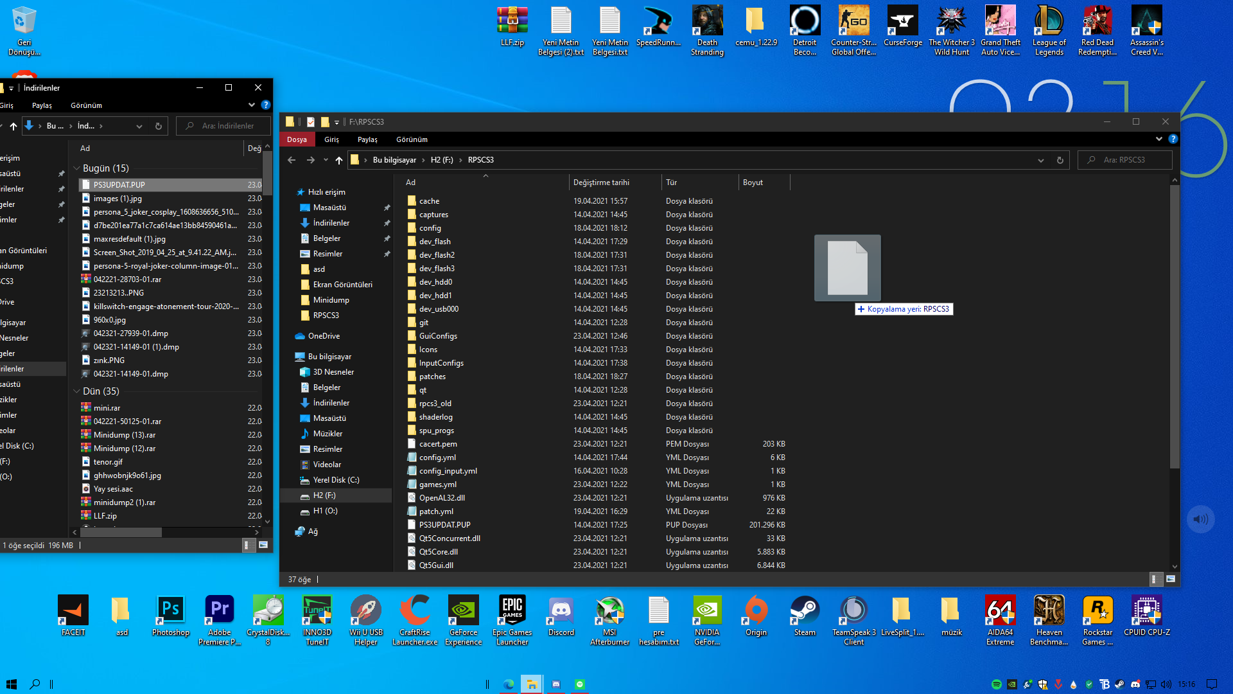Expand the ribbon in RPSCS3 window
Viewport: 1233px width, 694px height.
pyautogui.click(x=1159, y=139)
